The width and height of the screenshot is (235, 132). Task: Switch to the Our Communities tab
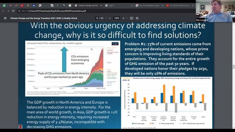coord(149,5)
